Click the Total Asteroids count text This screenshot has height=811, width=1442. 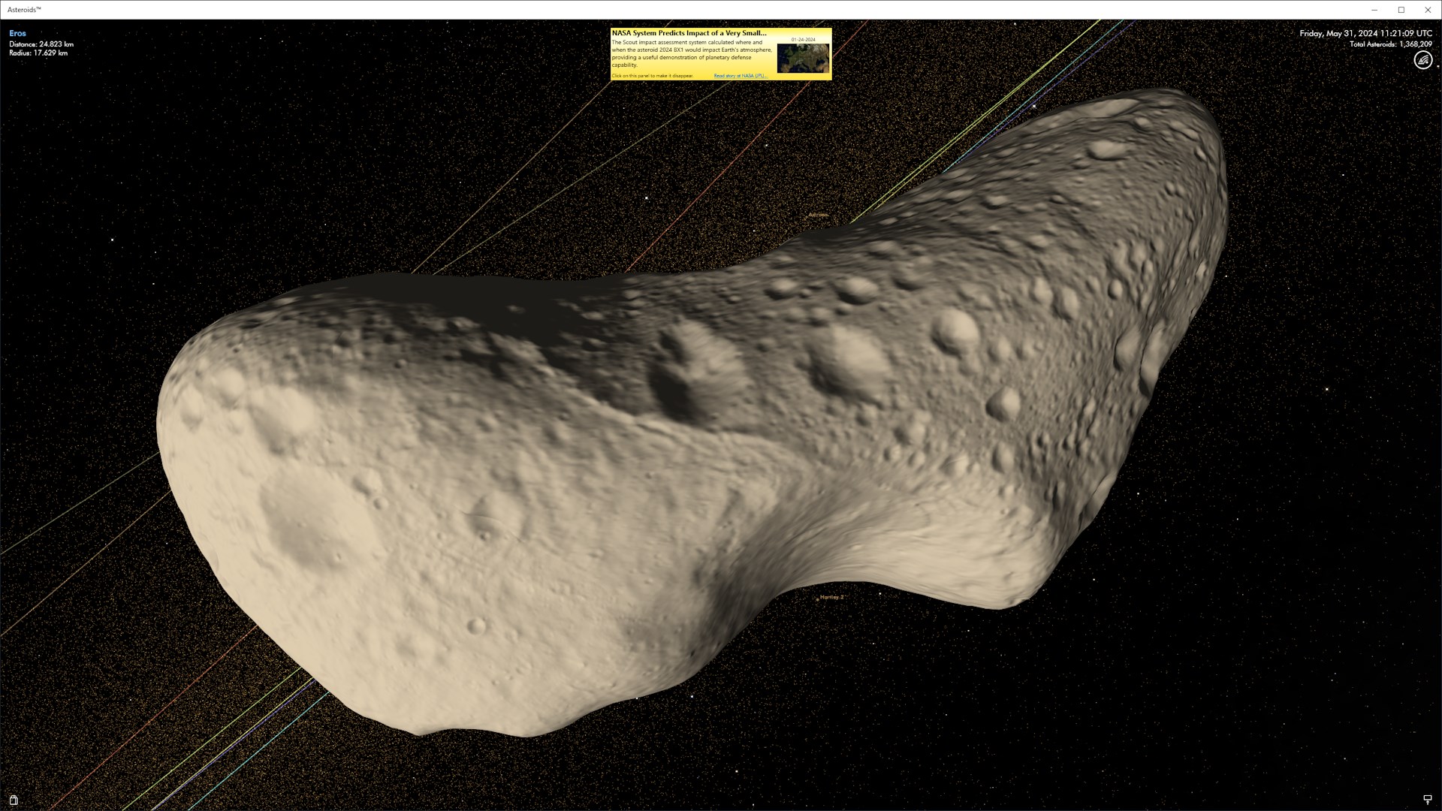point(1390,44)
